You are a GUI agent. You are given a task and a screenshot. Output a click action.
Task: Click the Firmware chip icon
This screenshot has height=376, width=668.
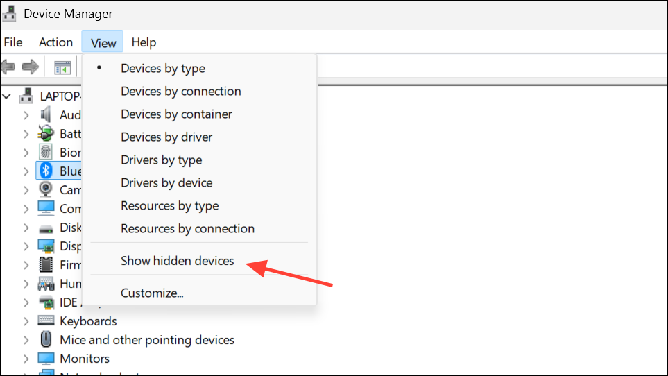click(46, 264)
